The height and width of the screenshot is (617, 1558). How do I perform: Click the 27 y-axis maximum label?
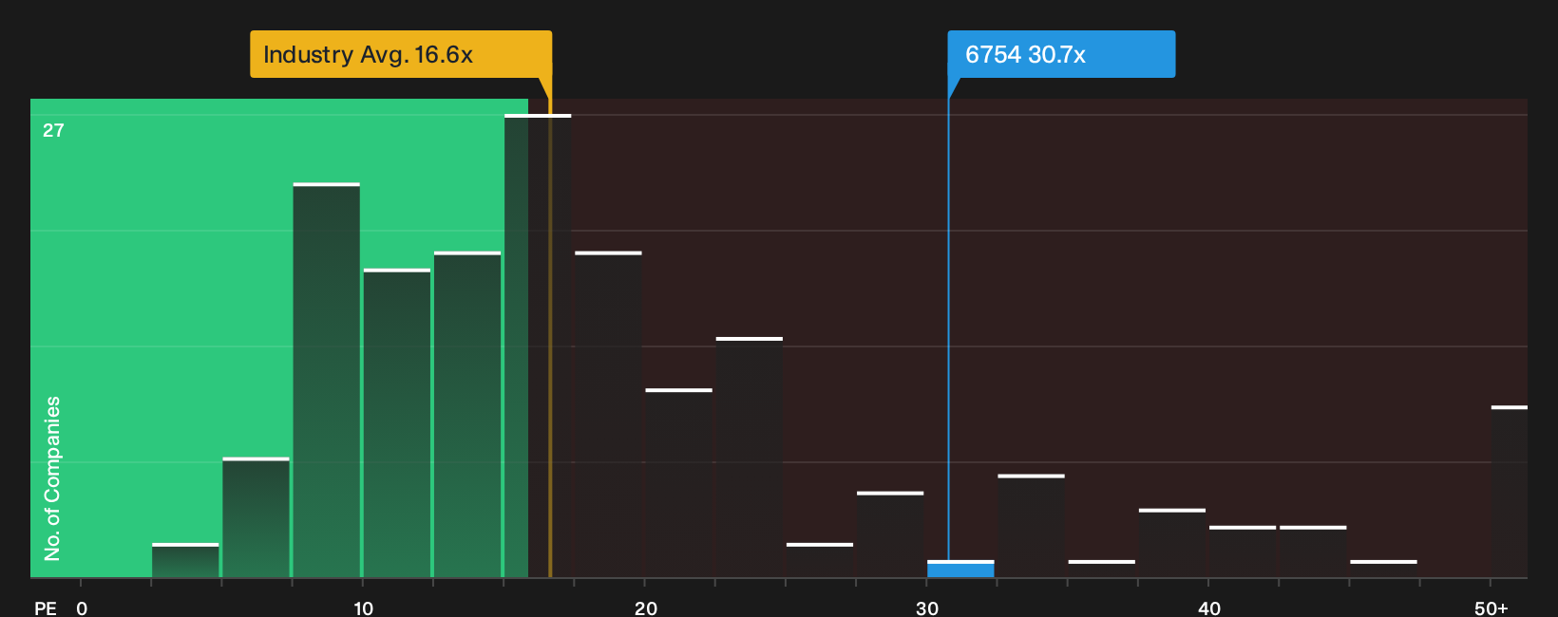coord(53,130)
